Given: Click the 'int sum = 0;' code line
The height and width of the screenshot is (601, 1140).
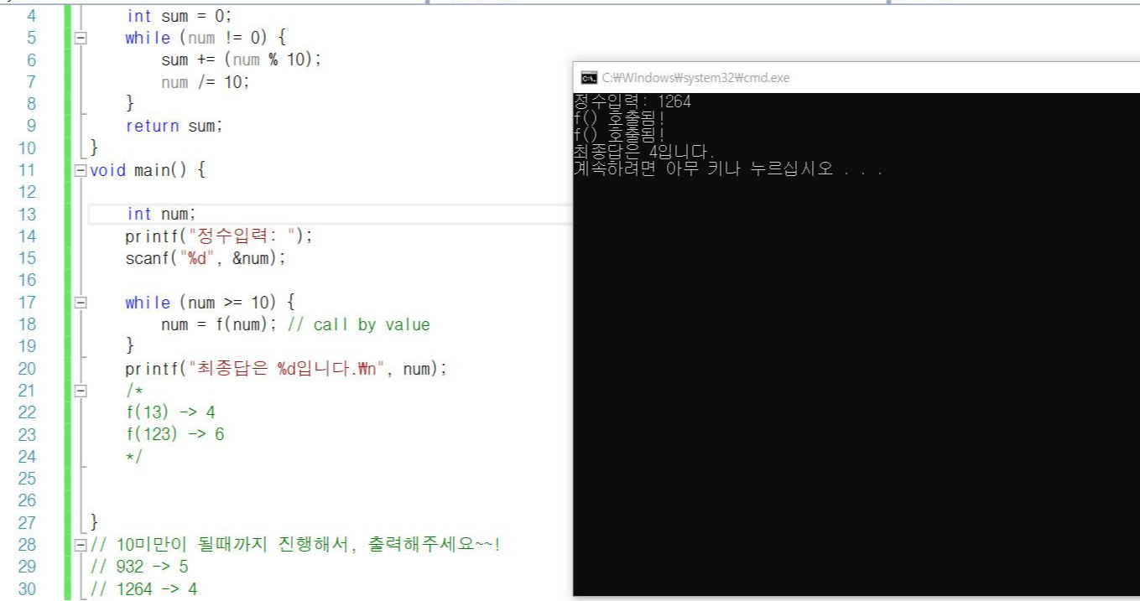Looking at the screenshot, I should click(179, 16).
